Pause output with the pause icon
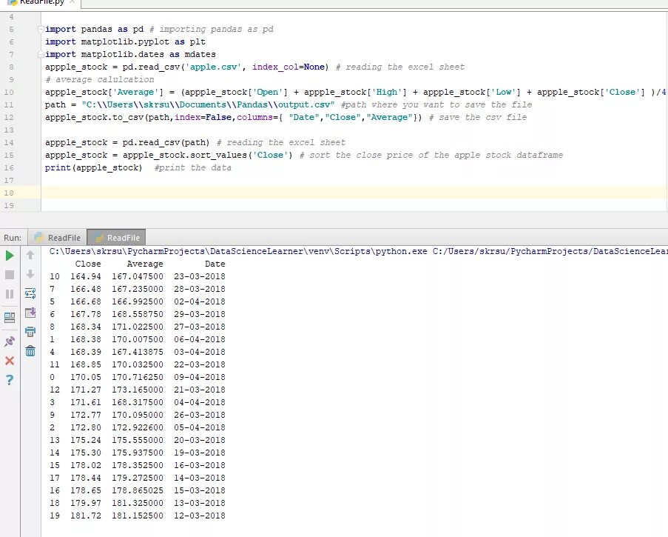Viewport: 668px width, 537px height. click(10, 294)
